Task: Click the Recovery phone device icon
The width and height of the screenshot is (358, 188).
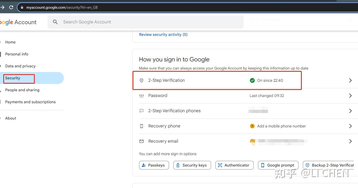Action: [x=141, y=126]
